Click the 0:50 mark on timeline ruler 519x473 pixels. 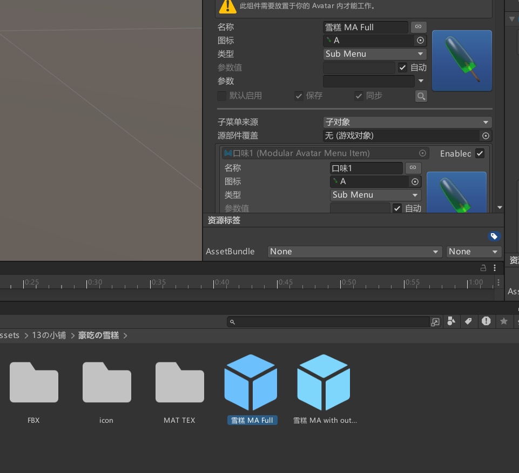tap(348, 282)
